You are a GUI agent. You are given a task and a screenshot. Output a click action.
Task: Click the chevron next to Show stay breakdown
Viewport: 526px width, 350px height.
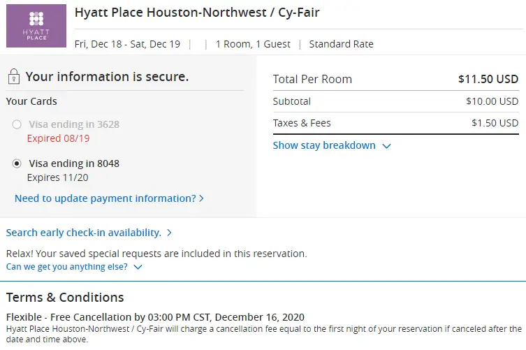386,146
